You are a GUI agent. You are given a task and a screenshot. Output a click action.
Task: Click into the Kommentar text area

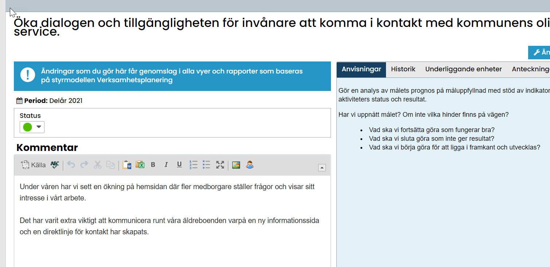[172, 221]
